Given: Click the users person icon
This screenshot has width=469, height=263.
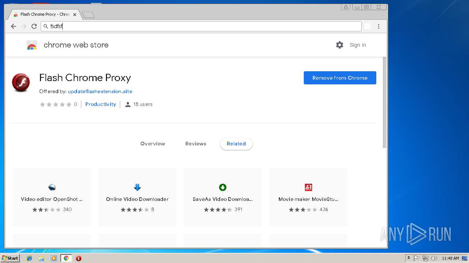Looking at the screenshot, I should 128,104.
